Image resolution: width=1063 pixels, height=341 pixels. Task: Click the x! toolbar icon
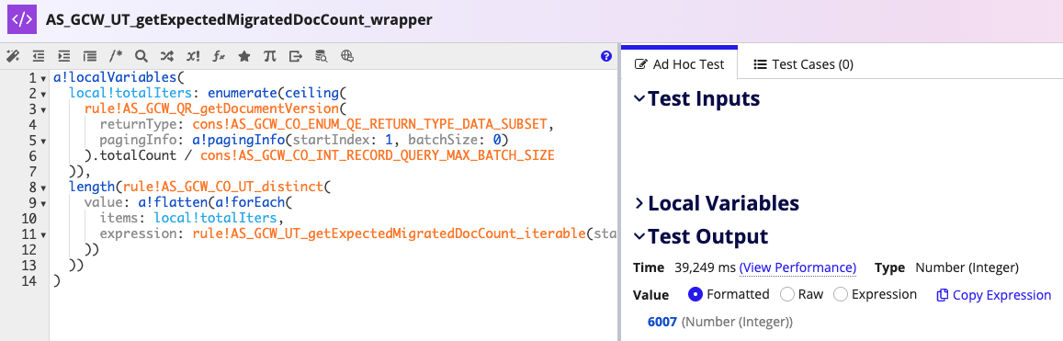point(193,56)
